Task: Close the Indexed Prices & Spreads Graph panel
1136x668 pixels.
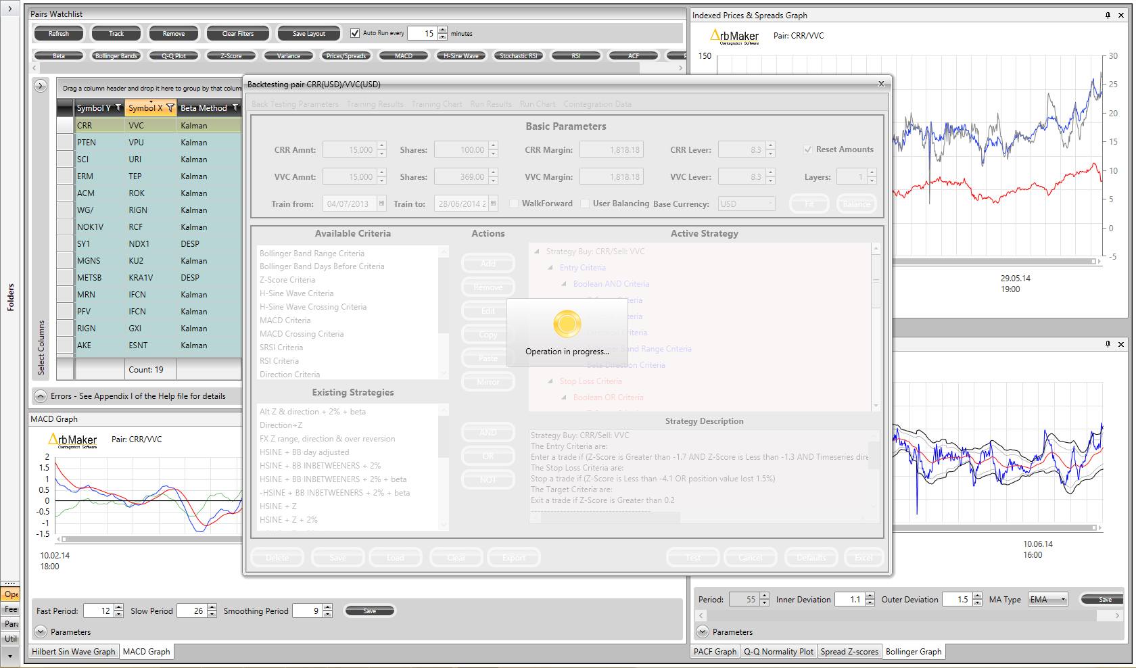Action: pyautogui.click(x=1121, y=15)
